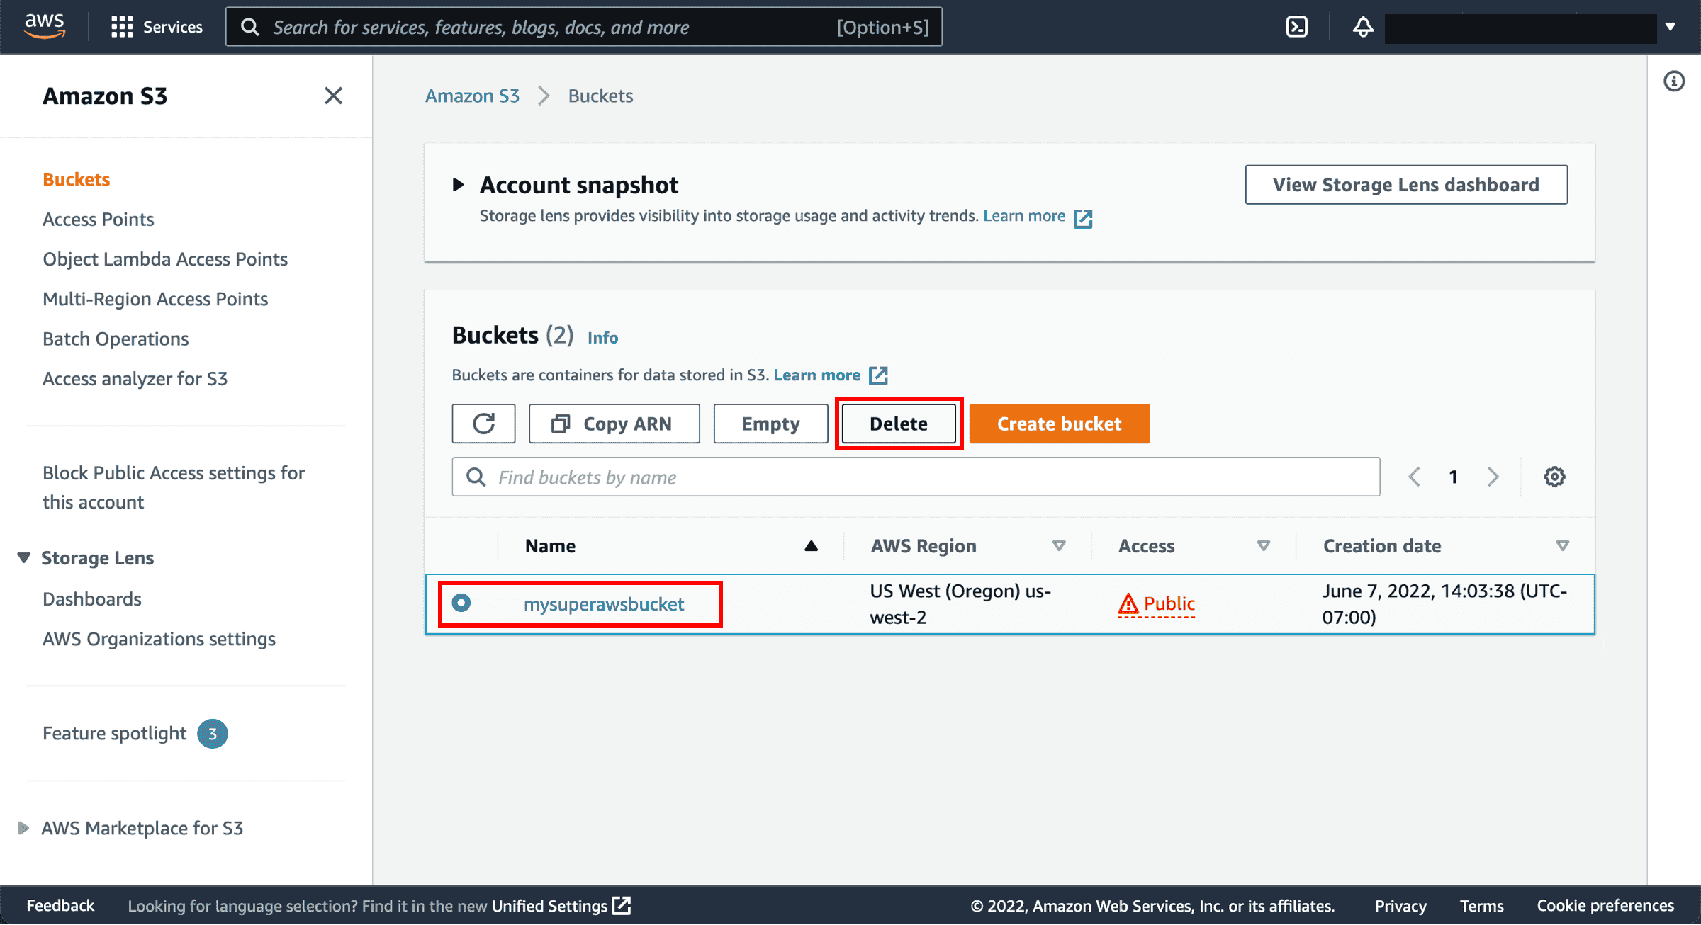1701x925 pixels.
Task: Expand AWS Marketplace for S3
Action: 23,828
